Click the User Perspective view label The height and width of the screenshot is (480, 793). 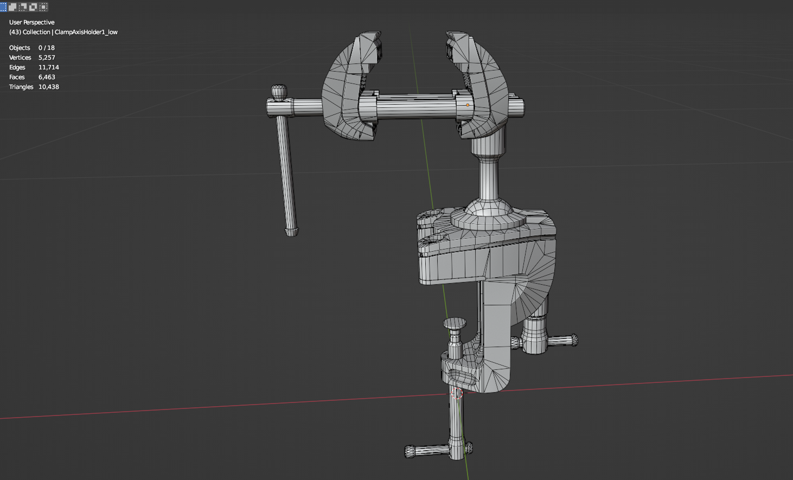[31, 22]
